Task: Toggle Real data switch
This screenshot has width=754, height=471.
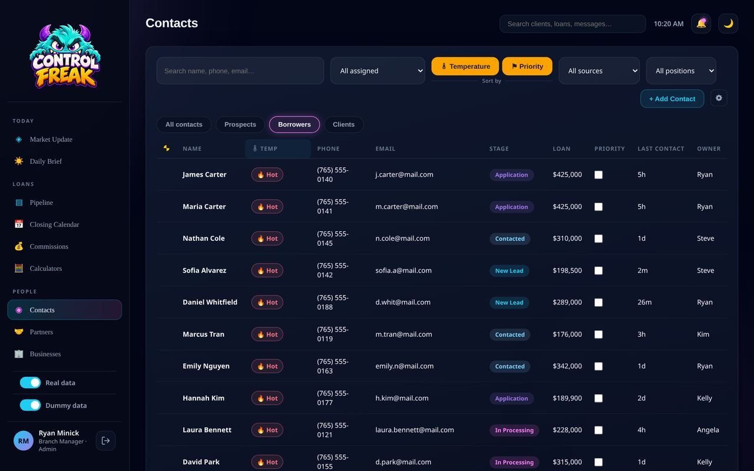Action: coord(30,383)
